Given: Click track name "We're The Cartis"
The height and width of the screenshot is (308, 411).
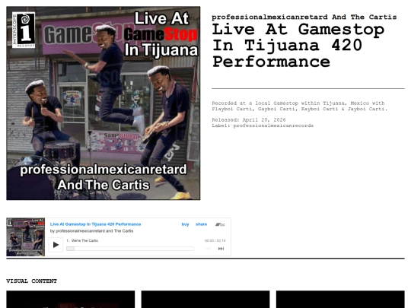Looking at the screenshot, I should (84, 240).
